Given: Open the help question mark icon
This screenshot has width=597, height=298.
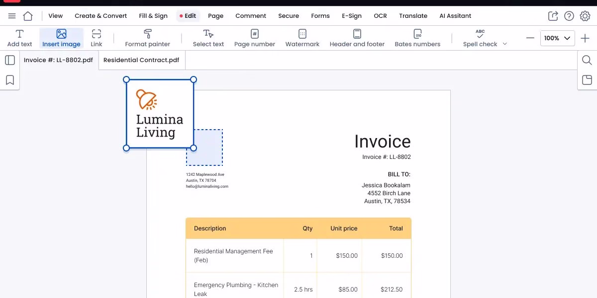Looking at the screenshot, I should pos(569,16).
